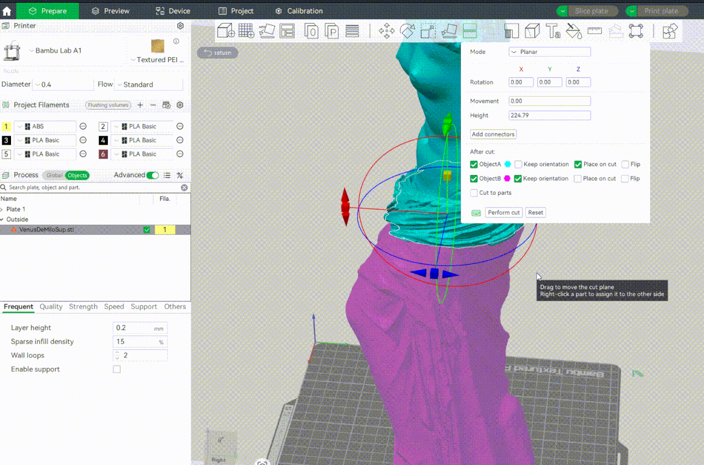Uncheck ObjectB Keep orientation
704x465 pixels.
click(518, 178)
